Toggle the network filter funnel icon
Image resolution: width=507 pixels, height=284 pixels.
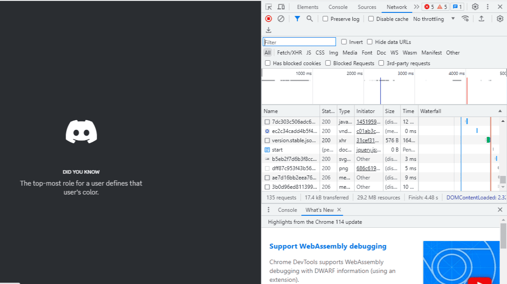[297, 19]
